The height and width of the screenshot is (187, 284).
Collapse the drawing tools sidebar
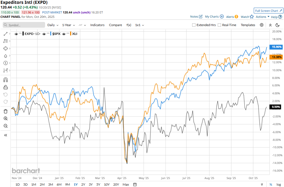click(5, 135)
